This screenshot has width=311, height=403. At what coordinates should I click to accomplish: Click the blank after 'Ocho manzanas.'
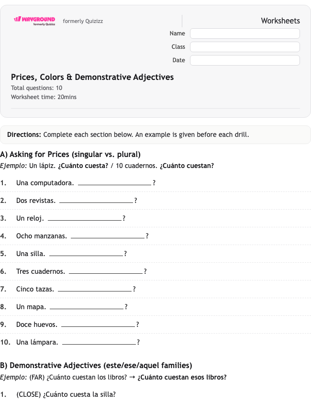108,236
